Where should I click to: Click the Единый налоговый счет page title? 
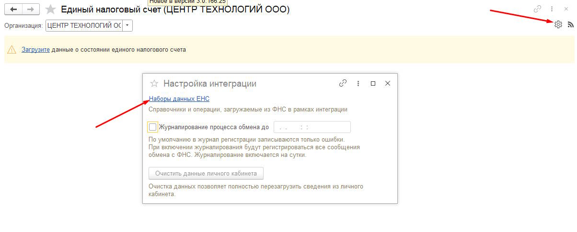[x=175, y=9]
